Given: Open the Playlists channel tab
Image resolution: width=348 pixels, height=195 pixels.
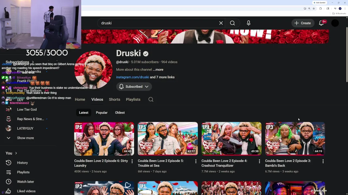Looking at the screenshot, I should (x=133, y=99).
